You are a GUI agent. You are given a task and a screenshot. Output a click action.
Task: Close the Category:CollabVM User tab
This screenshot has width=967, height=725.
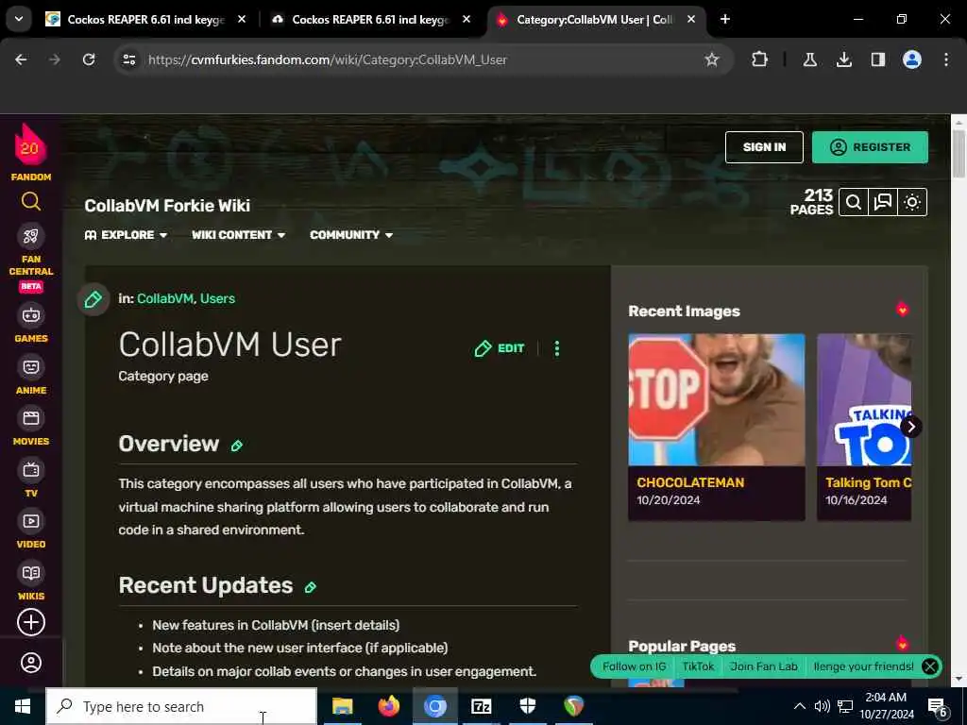(691, 19)
